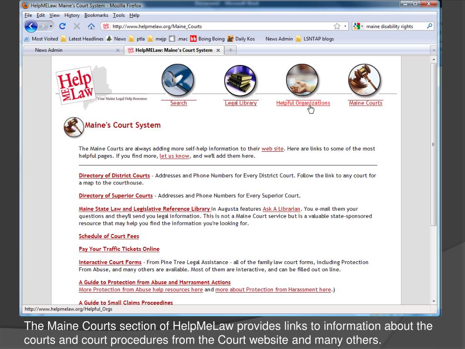Click the let us know link

(174, 156)
